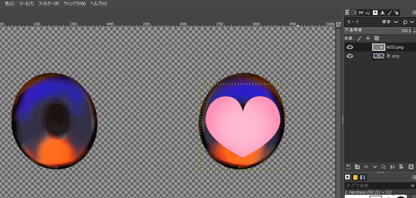Hide the 目.png layer
The image size is (416, 198).
pos(350,56)
